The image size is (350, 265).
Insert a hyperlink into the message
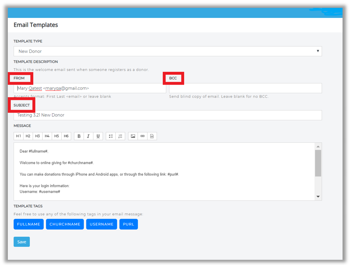(143, 136)
